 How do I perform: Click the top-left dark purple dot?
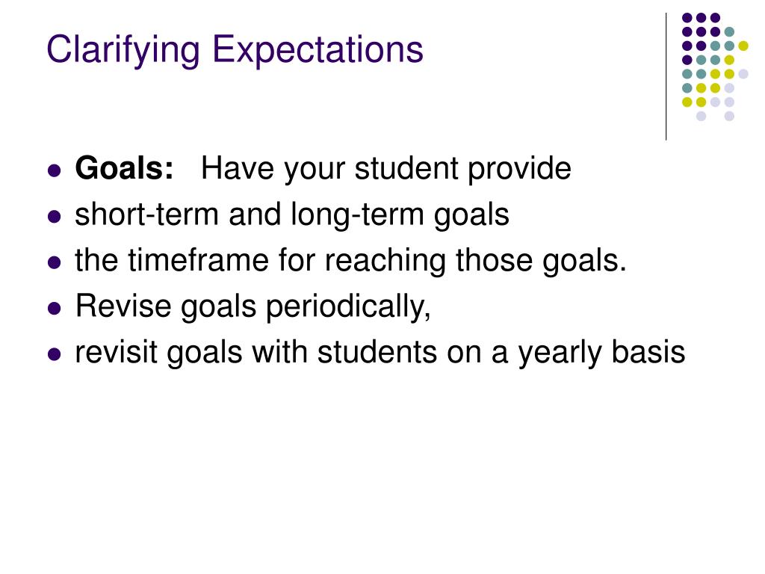pyautogui.click(x=687, y=18)
